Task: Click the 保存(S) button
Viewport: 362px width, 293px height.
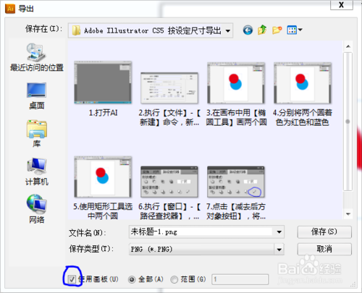Action: 324,232
